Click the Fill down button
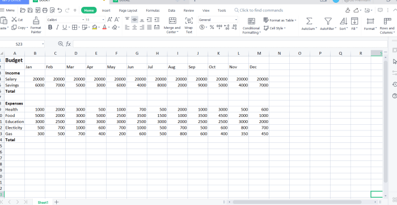The image size is (397, 205). 354,24
